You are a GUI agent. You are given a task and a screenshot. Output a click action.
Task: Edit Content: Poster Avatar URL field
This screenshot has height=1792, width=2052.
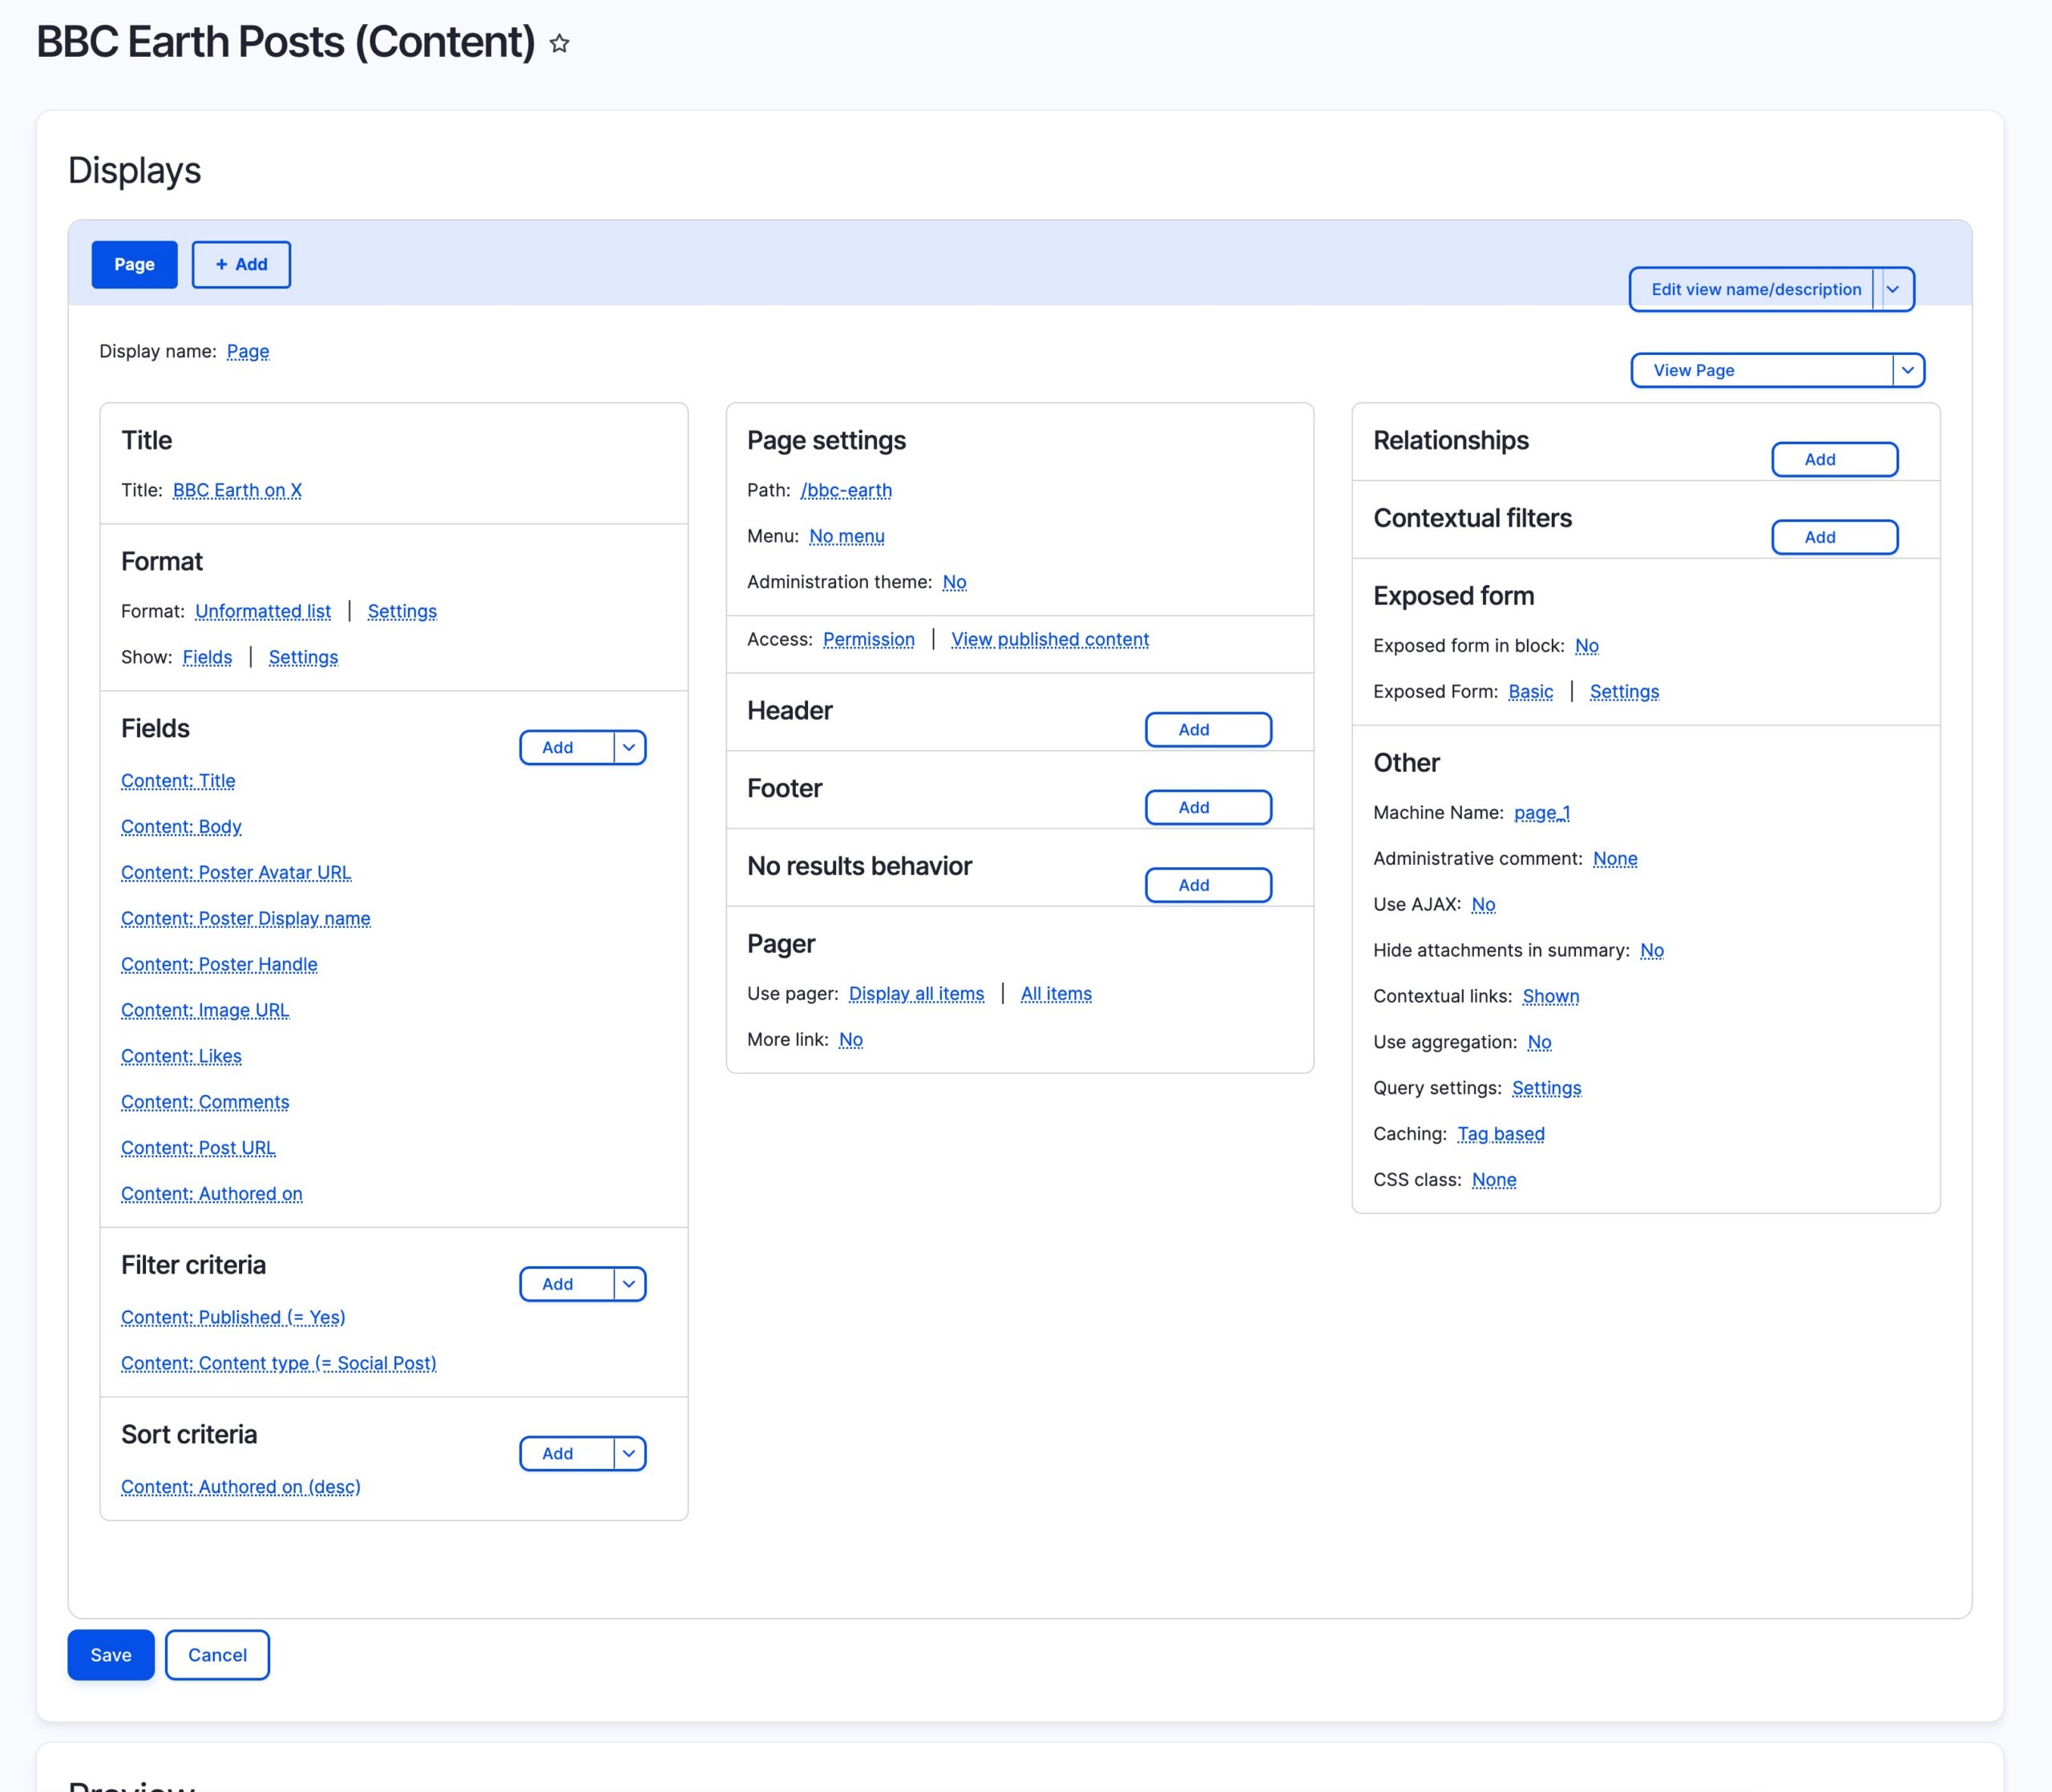(236, 873)
